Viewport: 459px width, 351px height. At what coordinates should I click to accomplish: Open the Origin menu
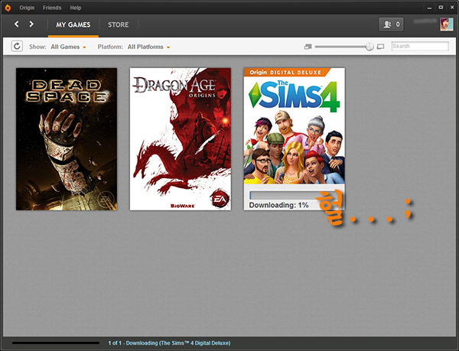click(27, 8)
